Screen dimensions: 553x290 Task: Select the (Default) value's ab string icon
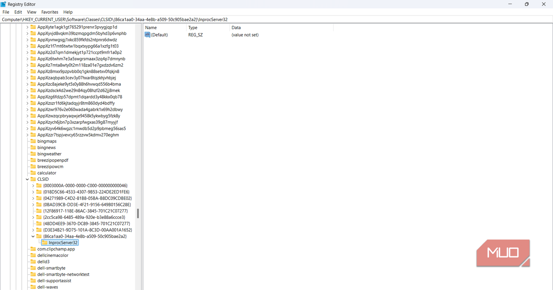pos(147,35)
